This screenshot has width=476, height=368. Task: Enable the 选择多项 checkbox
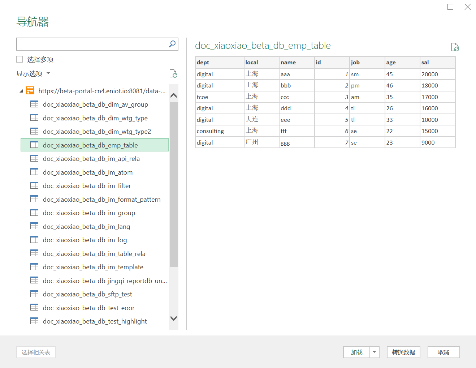click(x=20, y=59)
